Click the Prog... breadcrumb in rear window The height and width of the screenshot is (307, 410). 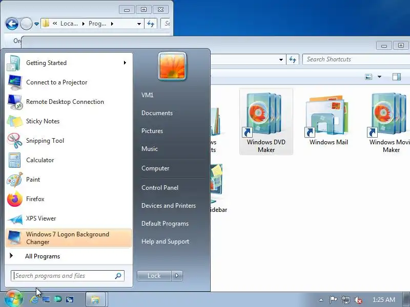tap(97, 24)
